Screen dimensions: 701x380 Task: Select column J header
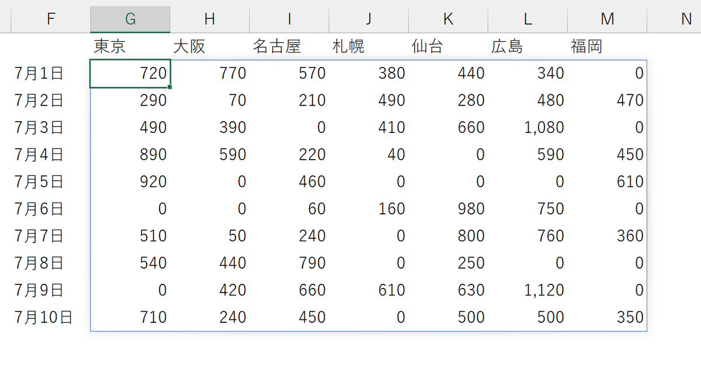pyautogui.click(x=369, y=19)
